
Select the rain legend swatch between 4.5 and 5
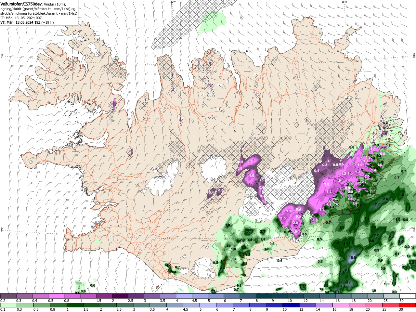point(191,305)
